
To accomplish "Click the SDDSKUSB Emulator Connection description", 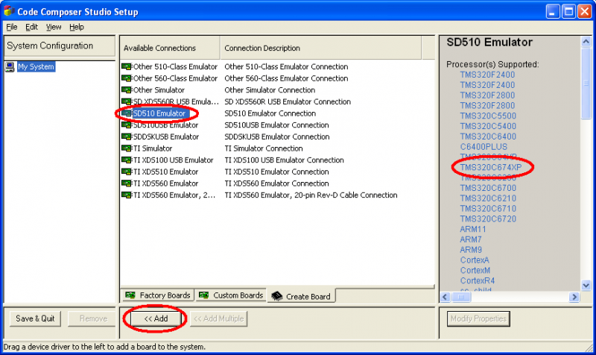I will (x=277, y=136).
